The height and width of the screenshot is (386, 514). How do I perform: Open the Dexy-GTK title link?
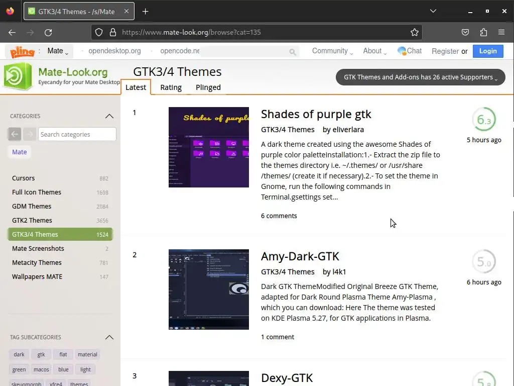287,378
